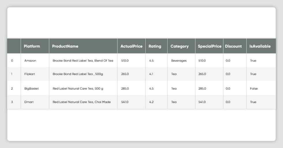
Task: Select Red Label Natural Care Tea, 500 g
Action: [x=78, y=89]
